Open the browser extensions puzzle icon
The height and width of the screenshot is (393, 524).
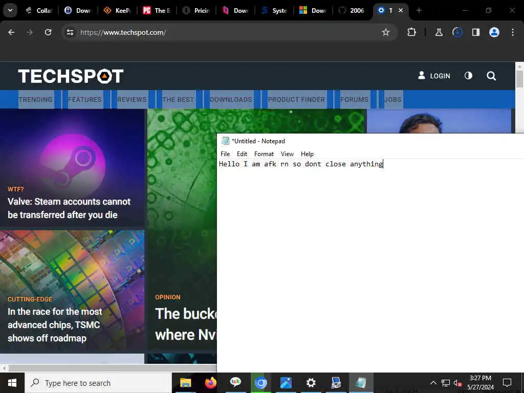click(412, 32)
